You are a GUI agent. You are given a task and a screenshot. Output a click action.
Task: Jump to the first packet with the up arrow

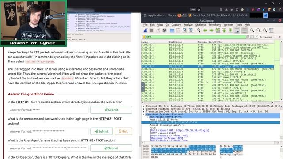pyautogui.click(x=224, y=30)
